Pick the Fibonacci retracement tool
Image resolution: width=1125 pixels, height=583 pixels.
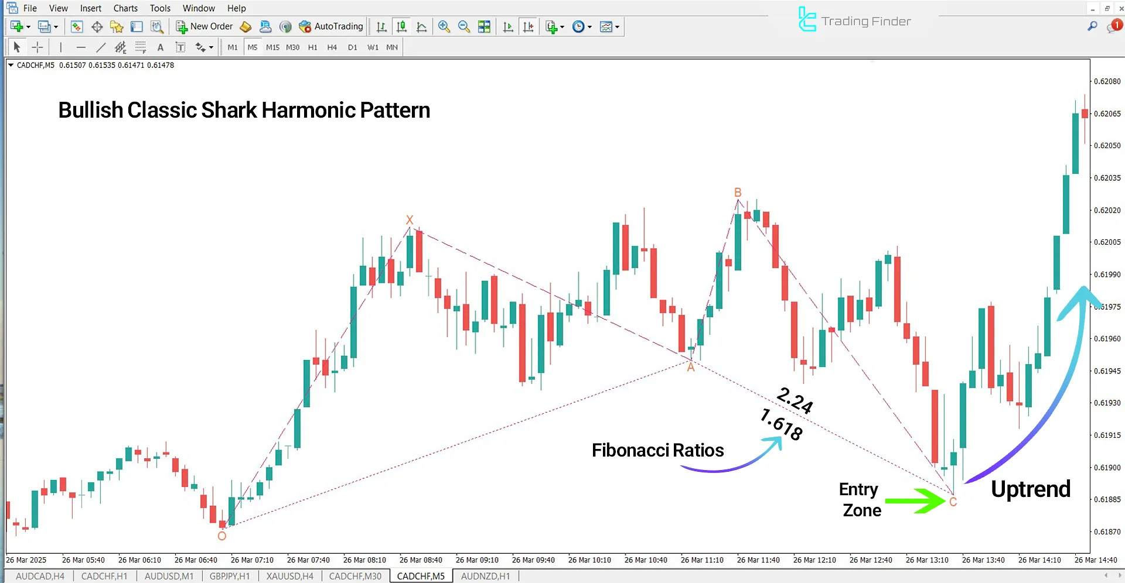tap(141, 47)
